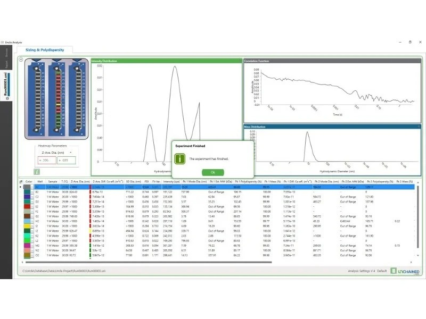The image size is (426, 319).
Task: Click the table vertical scrollbar
Action: click(418, 217)
